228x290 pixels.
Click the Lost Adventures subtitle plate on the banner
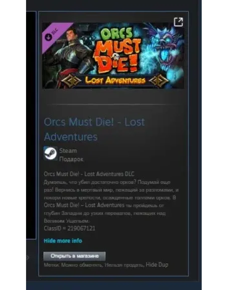(x=115, y=80)
